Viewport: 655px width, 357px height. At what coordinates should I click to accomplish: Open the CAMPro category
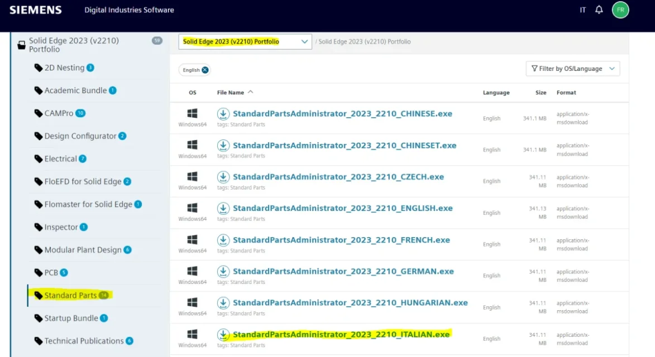tap(59, 113)
